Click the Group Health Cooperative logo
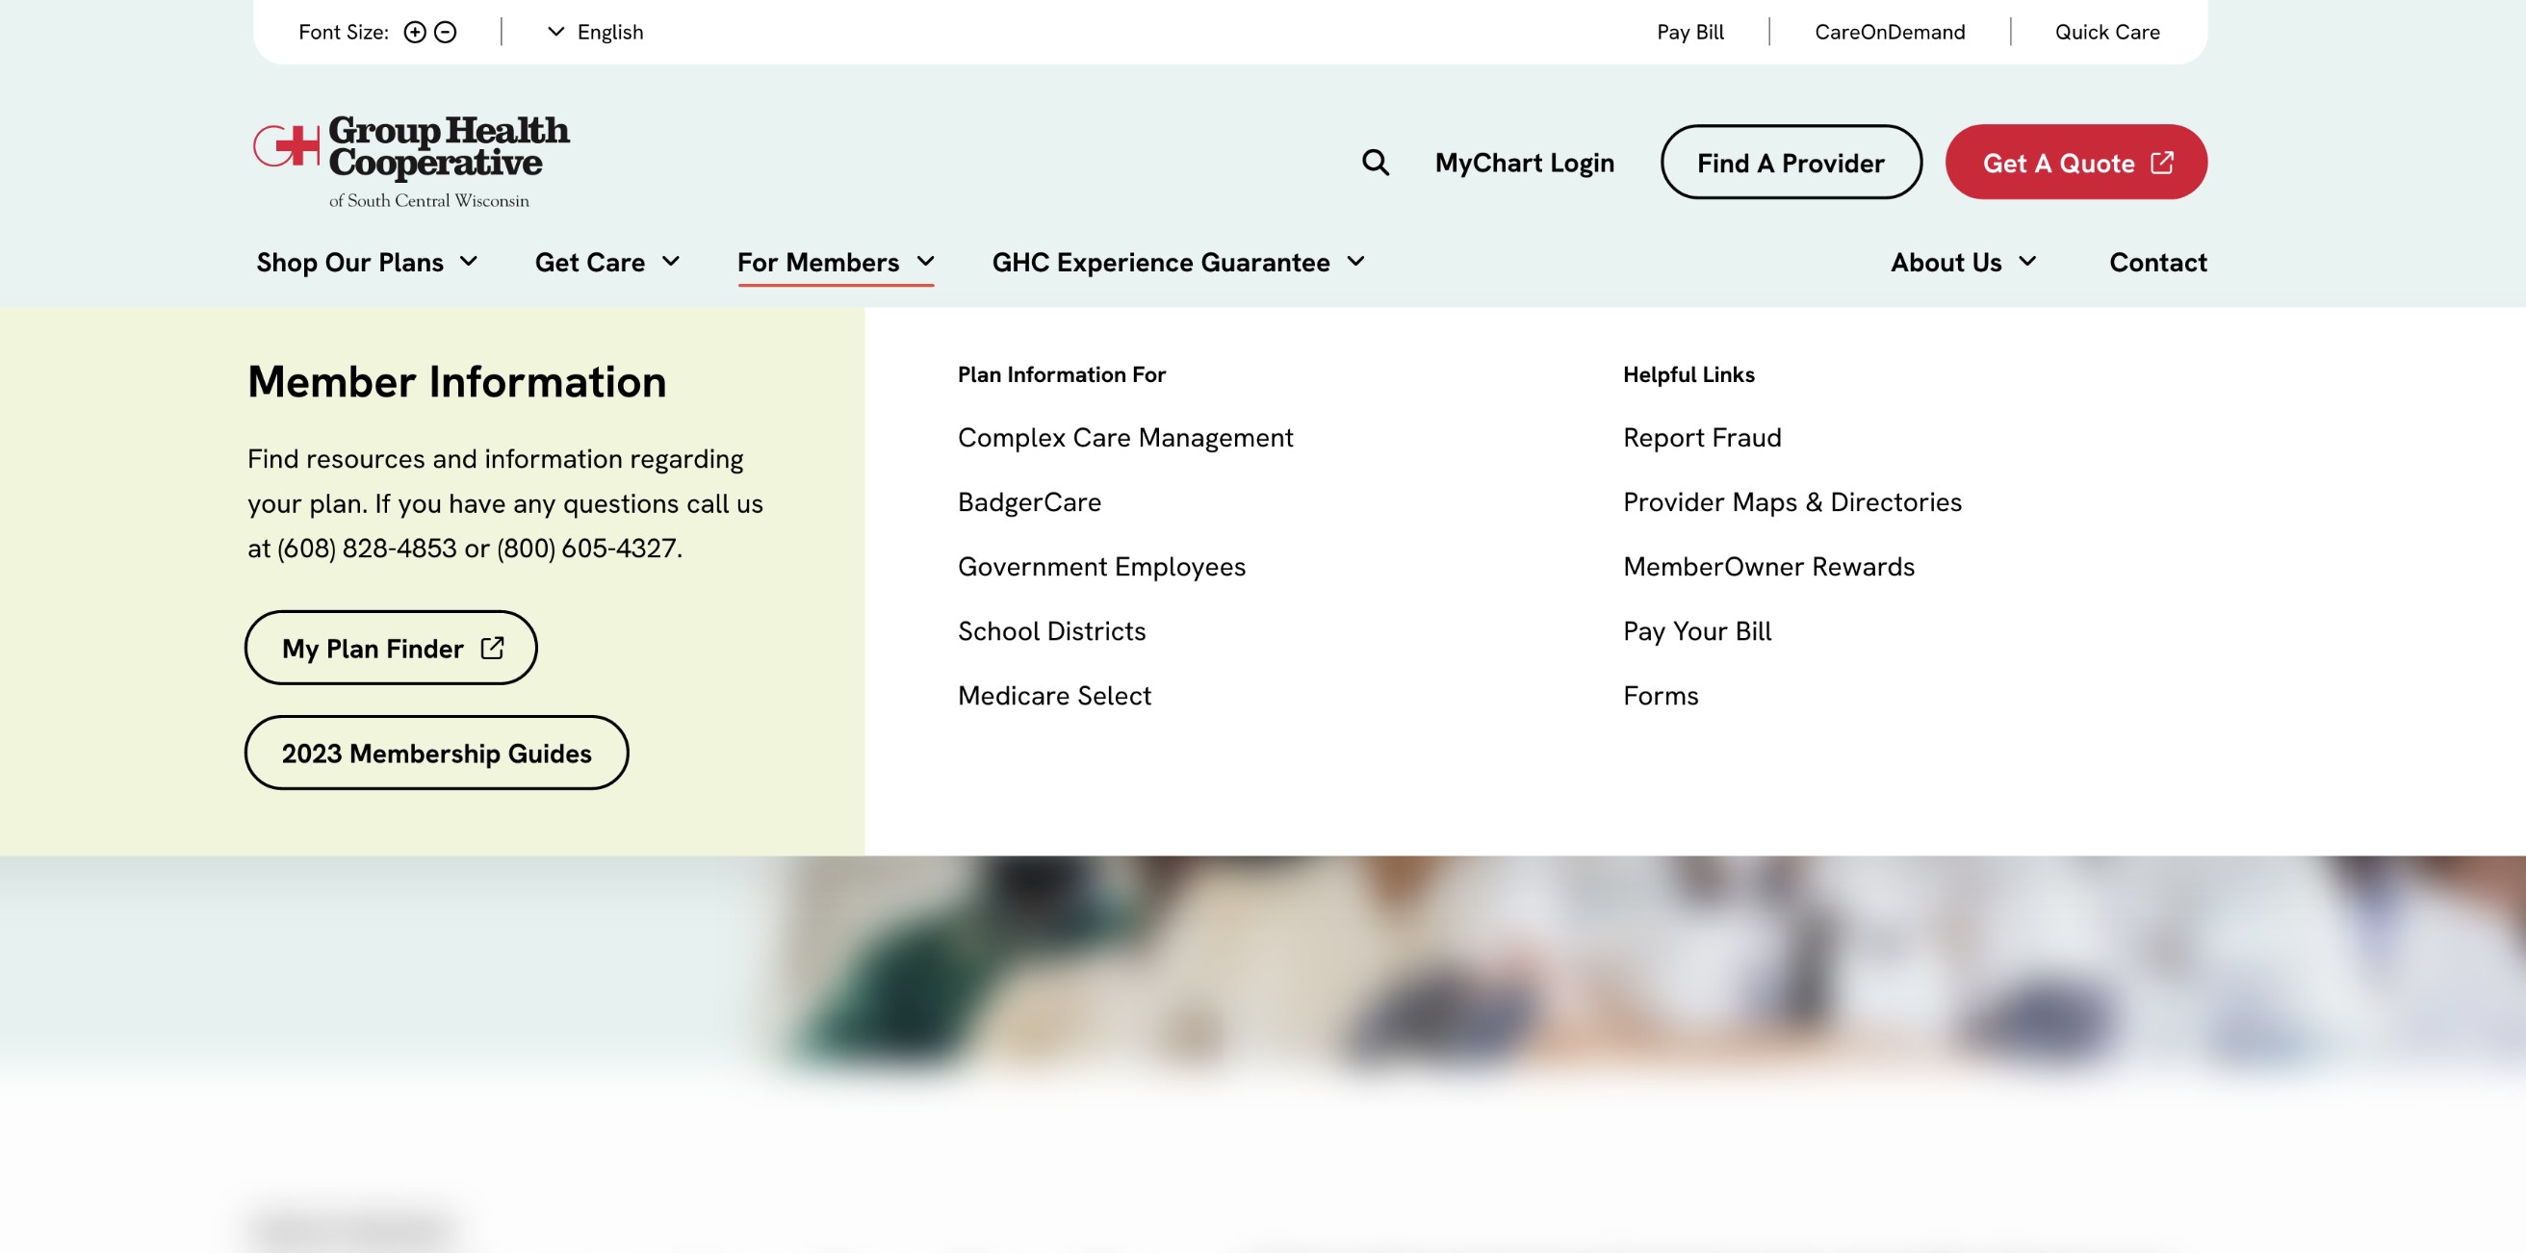2526x1253 pixels. point(411,162)
